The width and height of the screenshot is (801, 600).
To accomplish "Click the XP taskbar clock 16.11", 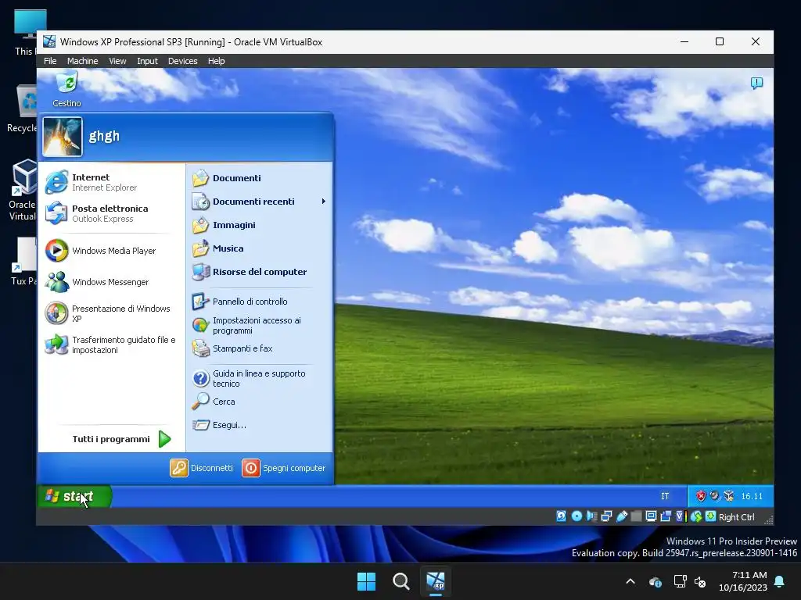I will click(x=752, y=496).
